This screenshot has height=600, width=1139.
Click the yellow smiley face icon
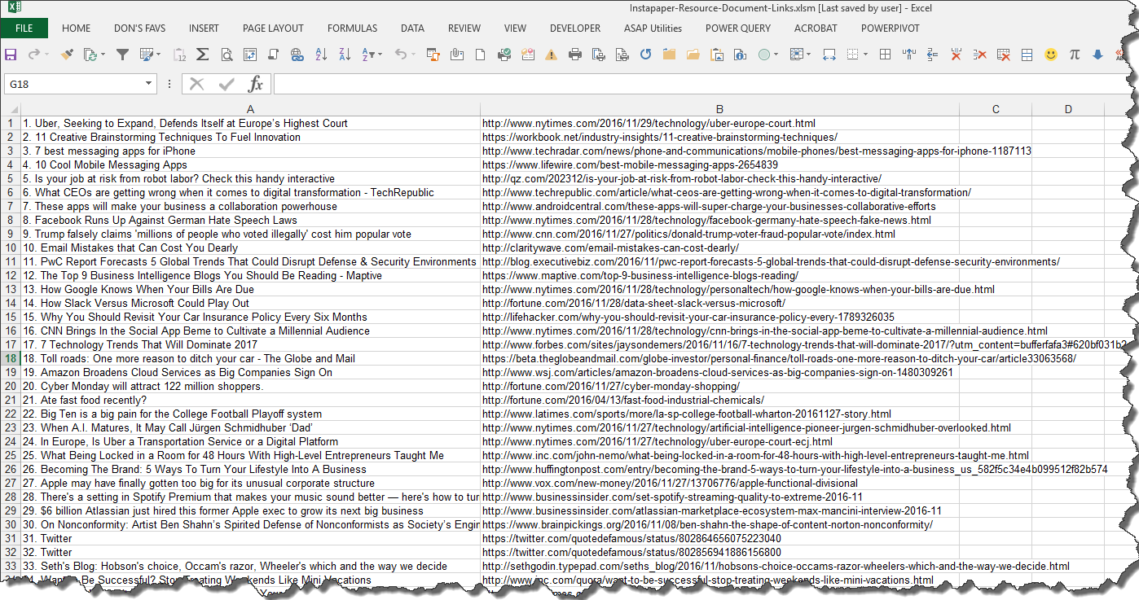point(1051,55)
